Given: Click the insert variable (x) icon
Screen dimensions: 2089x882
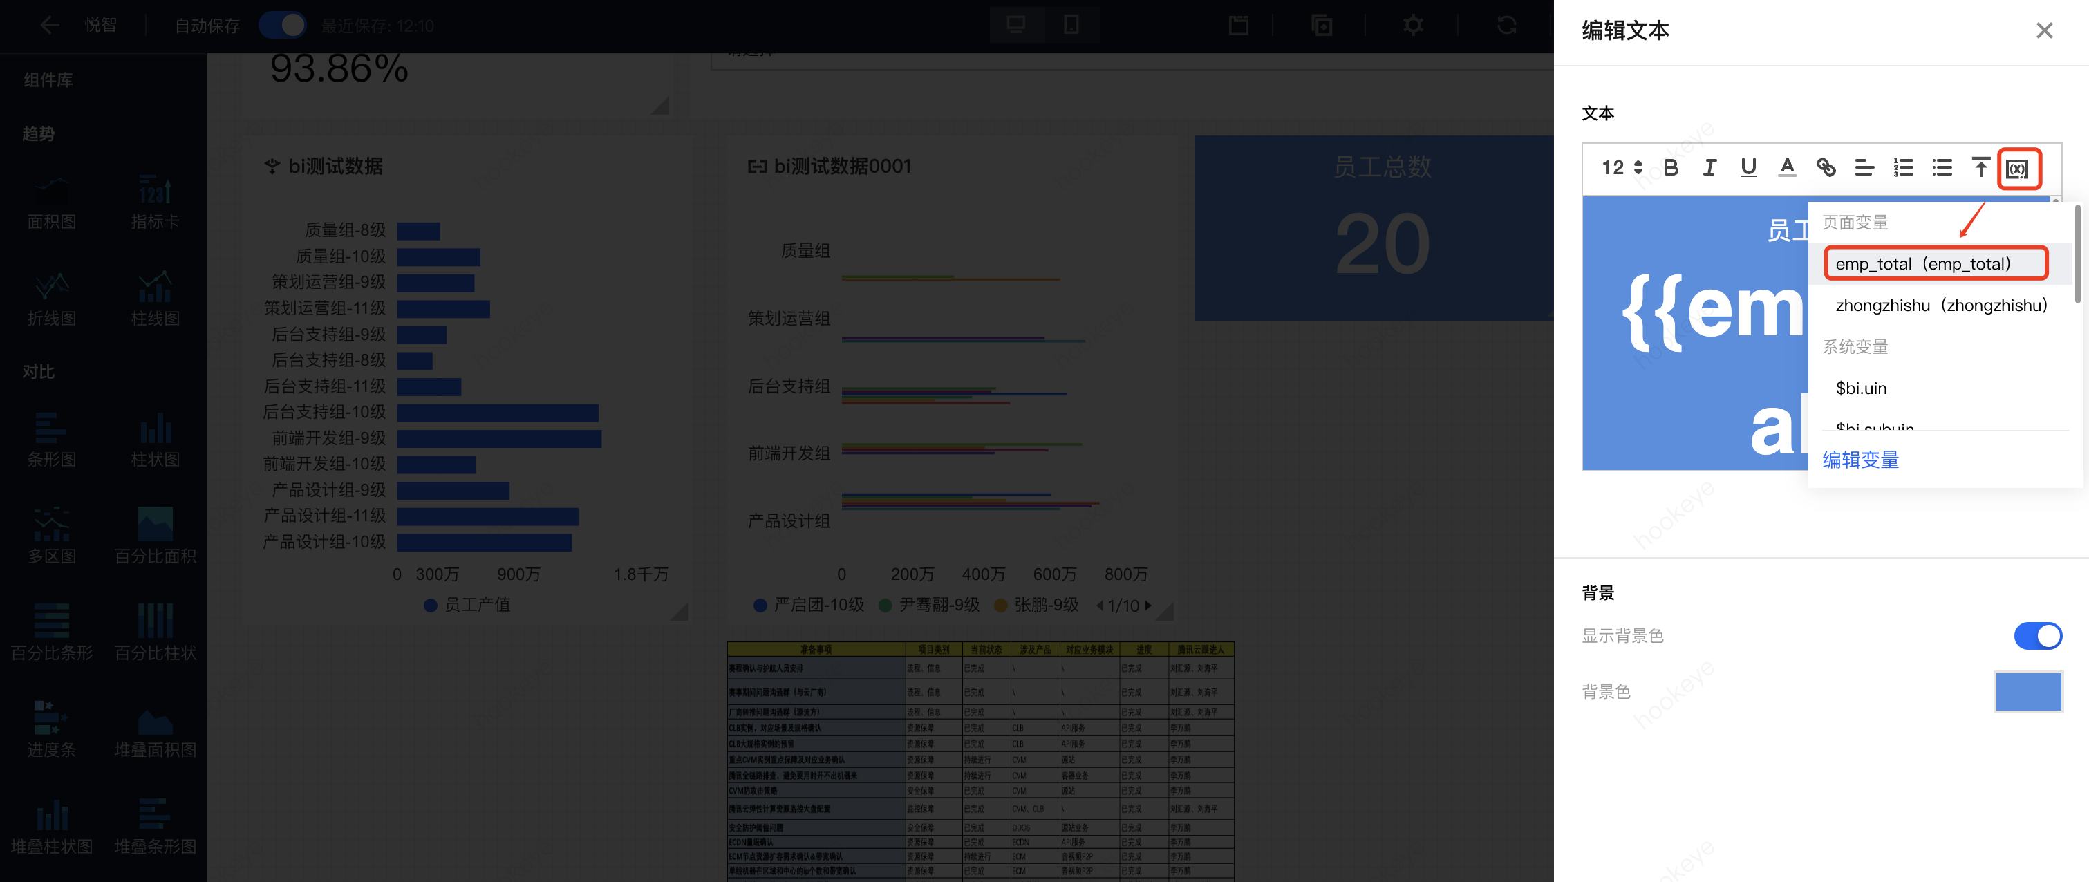Looking at the screenshot, I should click(x=2018, y=169).
